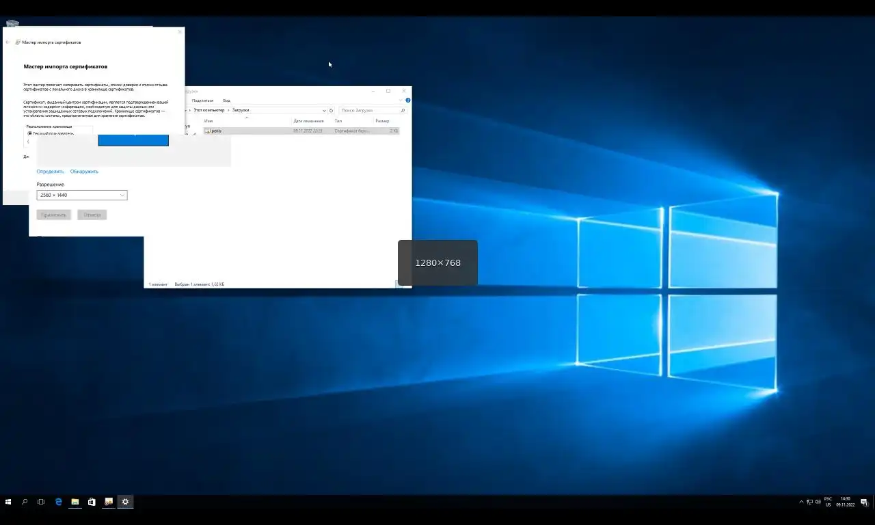The height and width of the screenshot is (525, 875).
Task: Open taskbar search magnifier
Action: [25, 502]
